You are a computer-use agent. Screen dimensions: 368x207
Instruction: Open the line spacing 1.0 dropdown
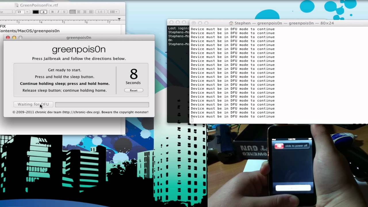[x=101, y=12]
